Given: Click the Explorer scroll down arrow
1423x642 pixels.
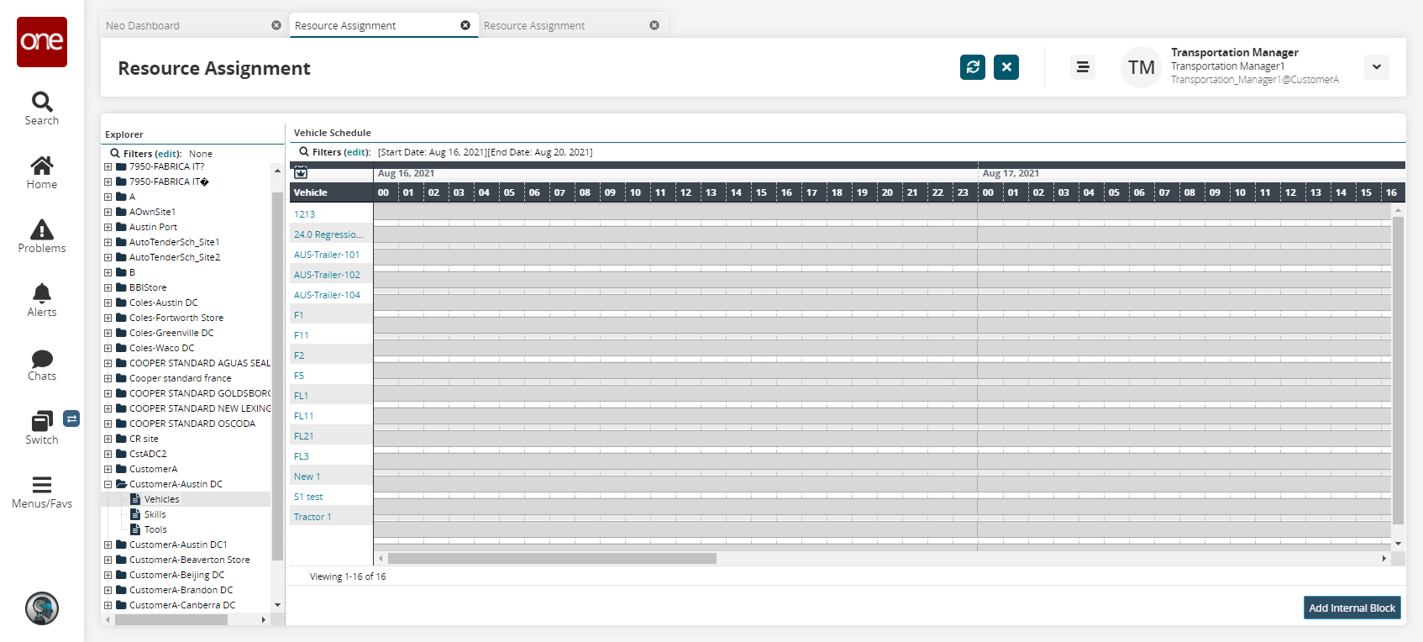Looking at the screenshot, I should pos(278,605).
